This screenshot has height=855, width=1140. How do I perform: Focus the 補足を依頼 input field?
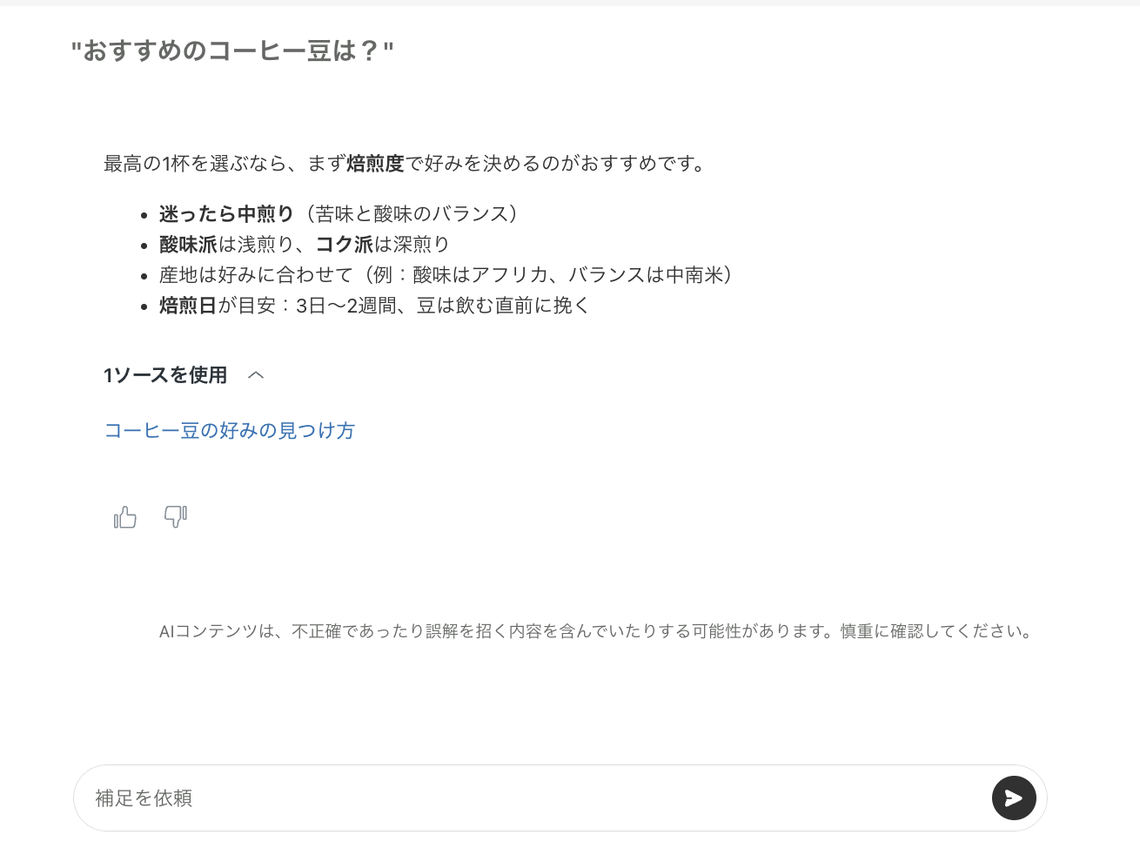(x=531, y=798)
